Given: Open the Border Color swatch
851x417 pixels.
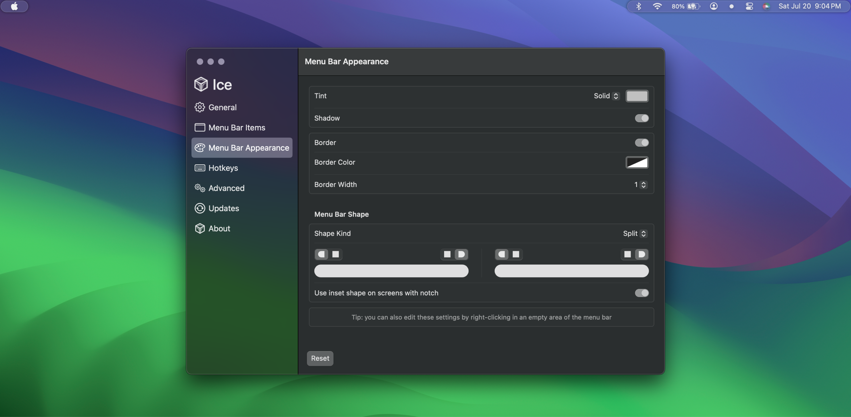Looking at the screenshot, I should [637, 162].
